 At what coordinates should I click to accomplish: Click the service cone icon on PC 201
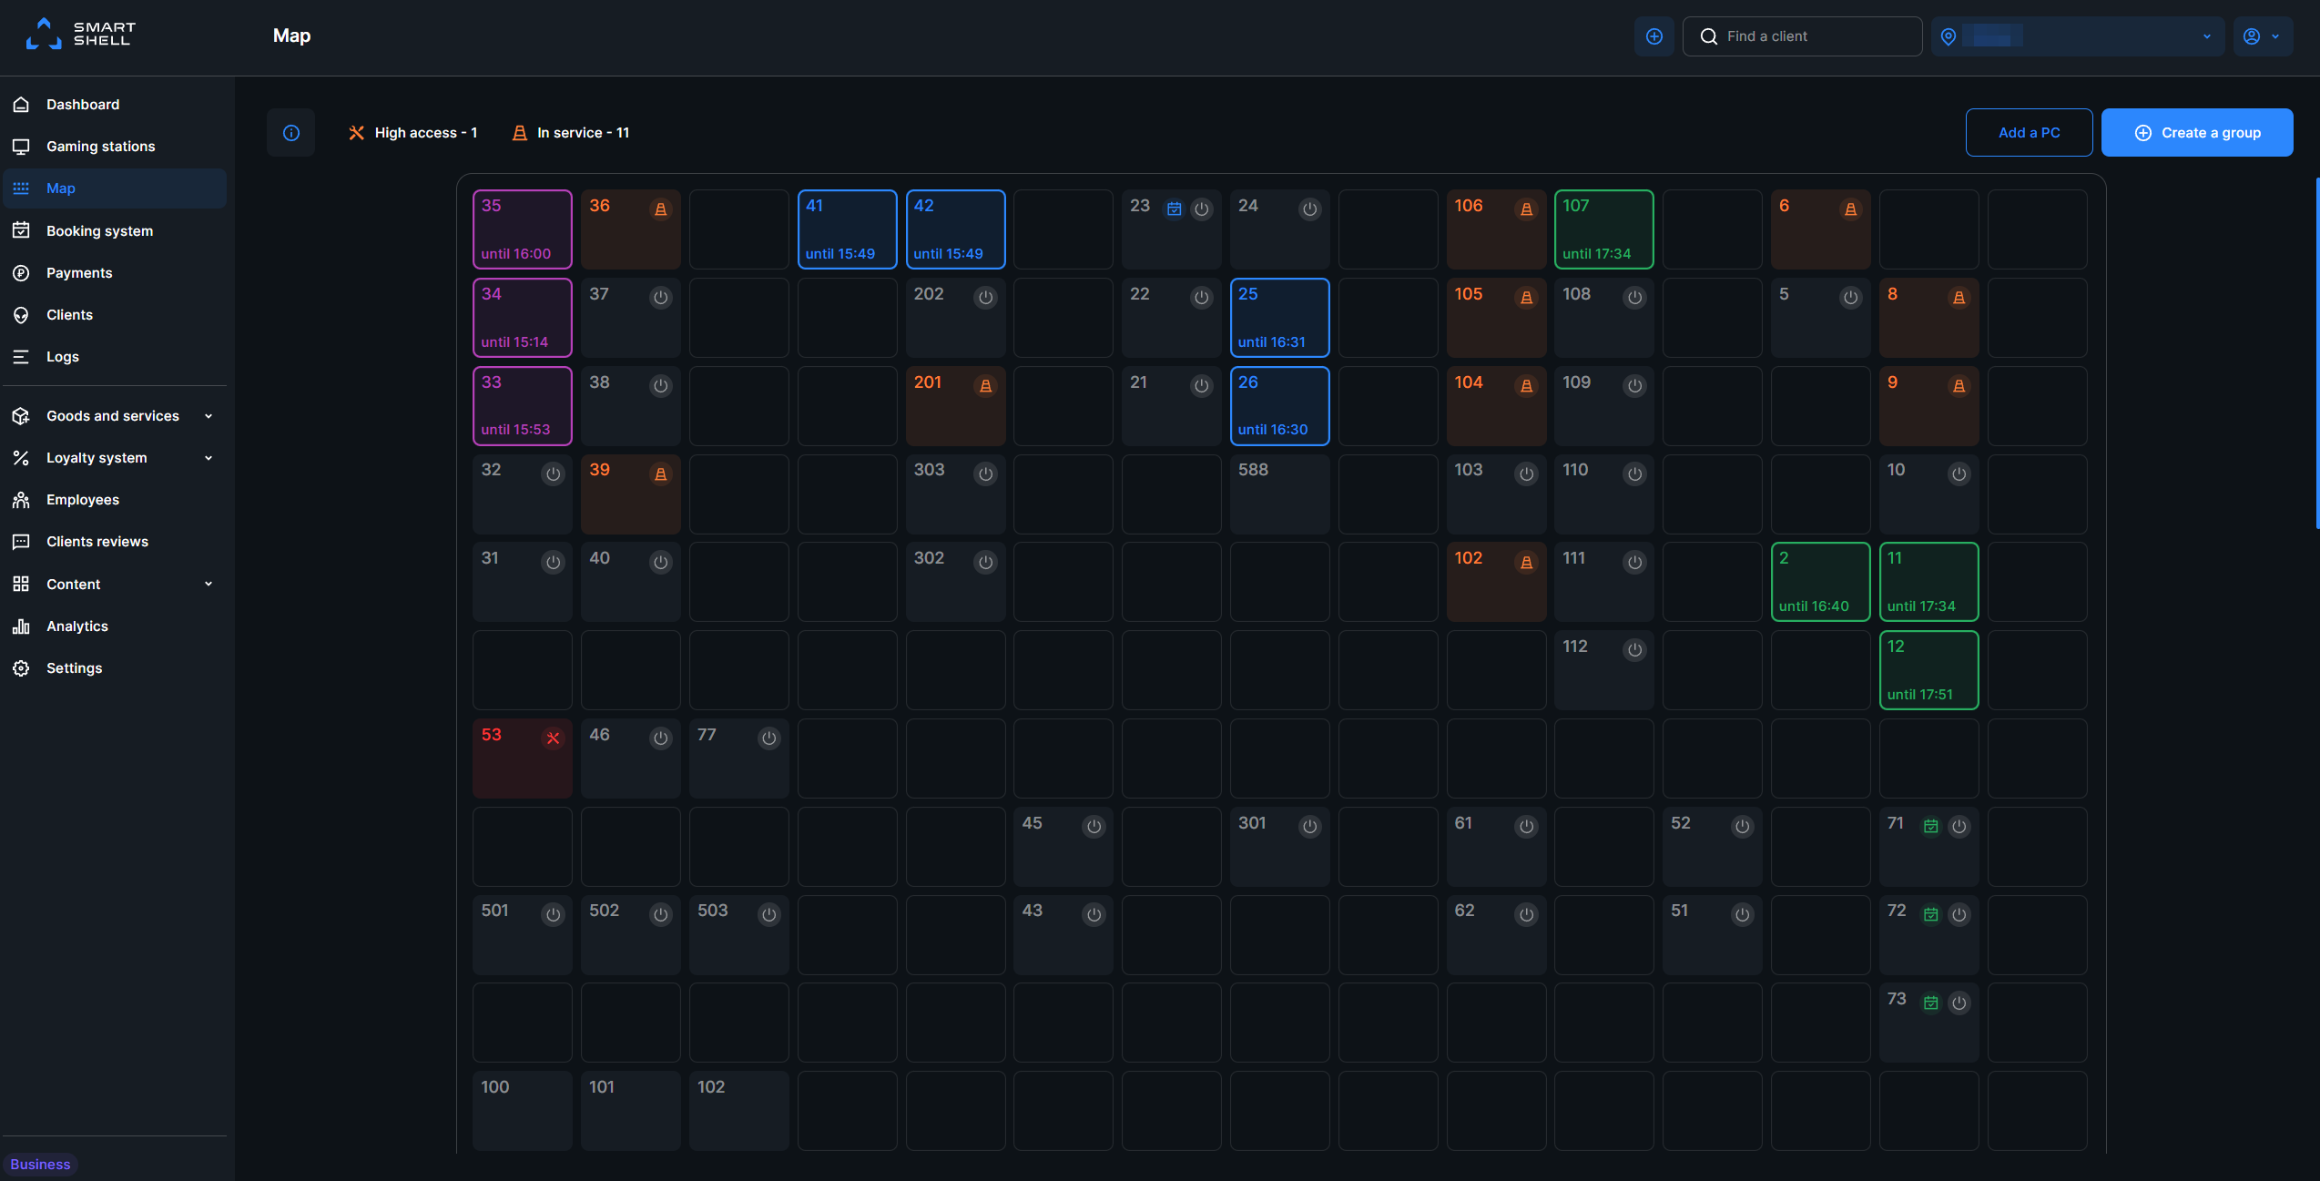pyautogui.click(x=985, y=386)
